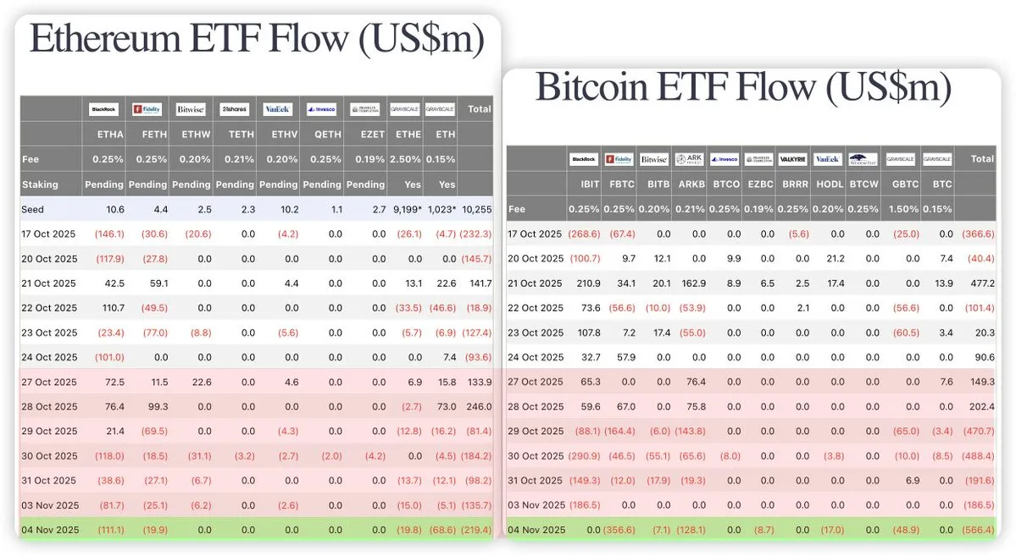This screenshot has height=556, width=1016.
Task: Click the WisdomTree logo above BTCW
Action: click(862, 159)
